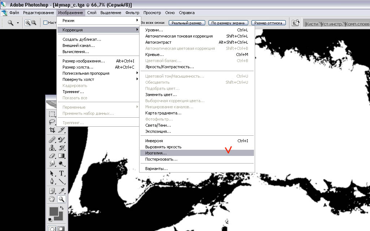370x231 pixels.
Task: Choose Кривые… menu item
Action: click(197, 55)
